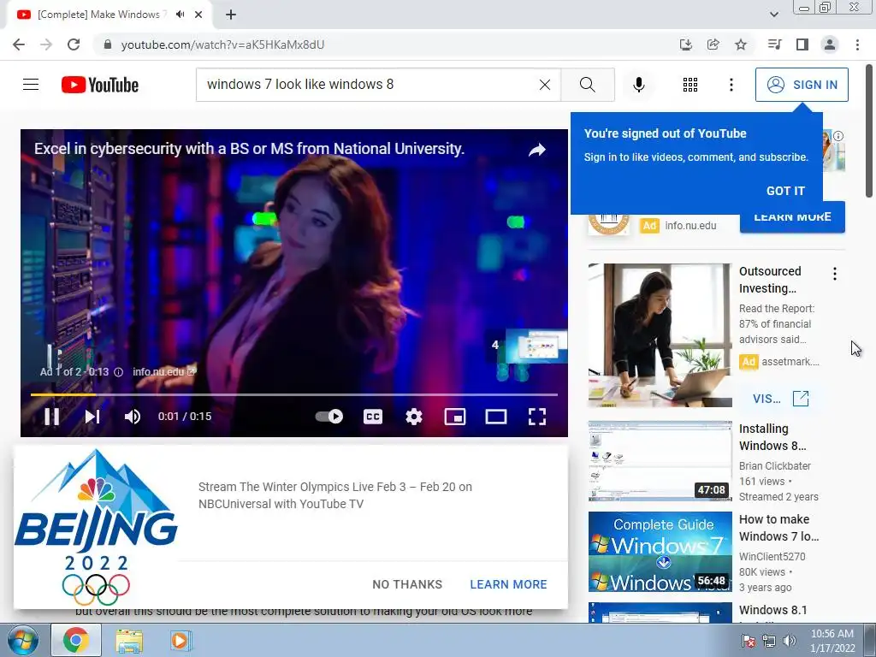This screenshot has width=876, height=657.
Task: Open player settings gear
Action: point(413,417)
